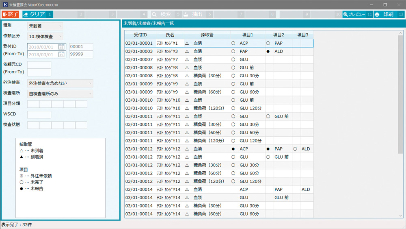Click the app logo icon in title bar
This screenshot has height=229, width=406.
(5, 4)
